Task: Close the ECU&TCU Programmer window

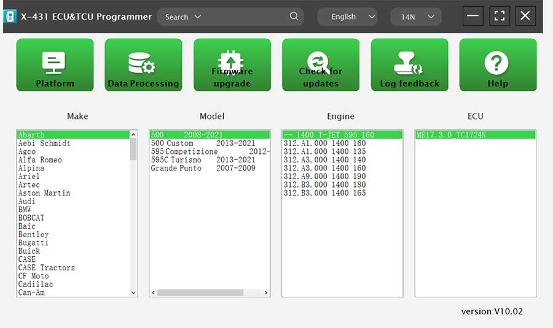Action: tap(525, 16)
